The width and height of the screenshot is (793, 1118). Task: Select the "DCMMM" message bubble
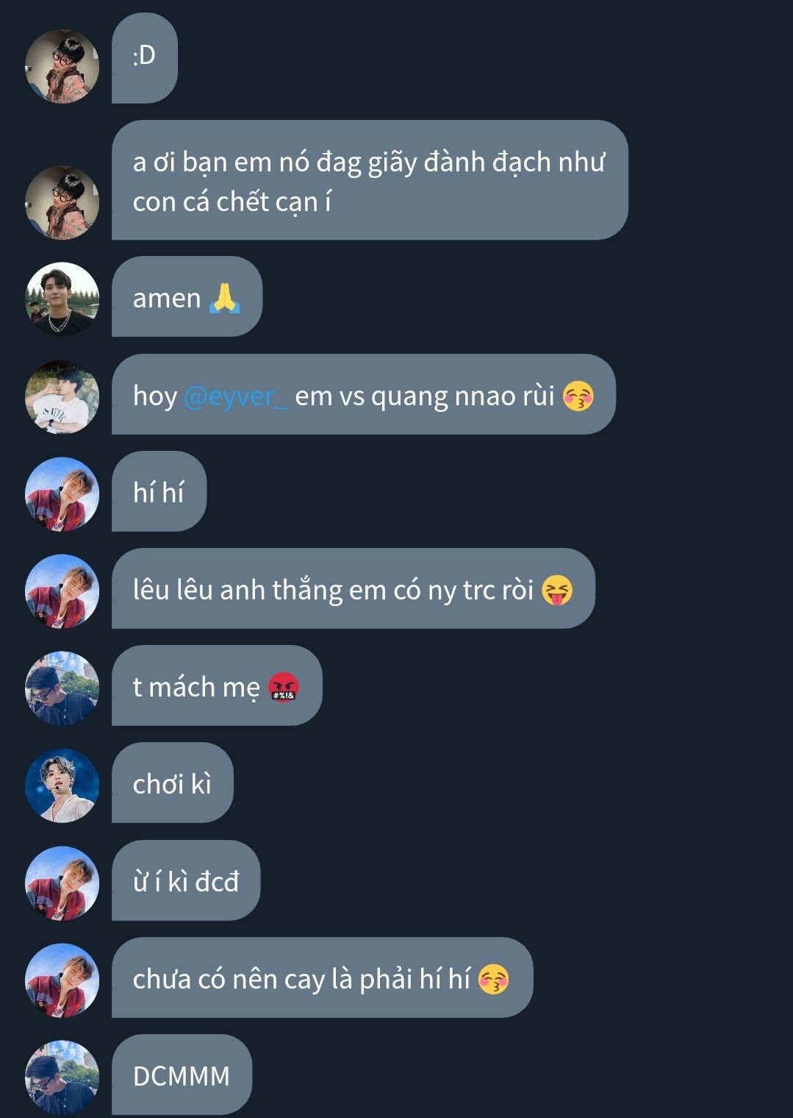(x=182, y=1075)
